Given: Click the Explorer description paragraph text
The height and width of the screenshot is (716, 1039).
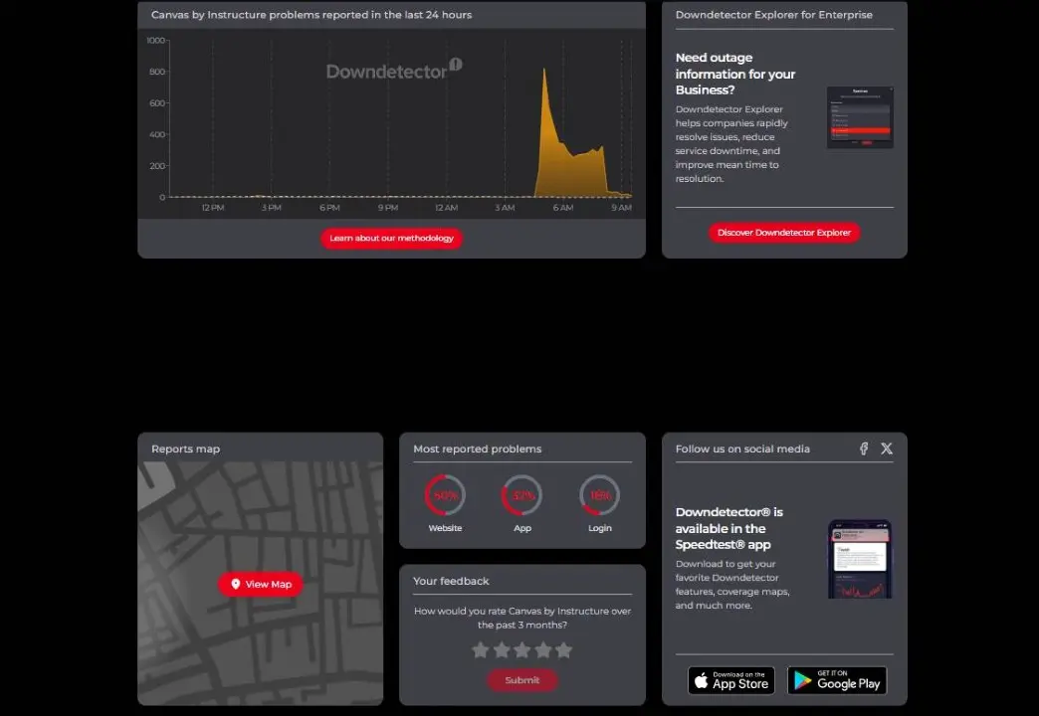Looking at the screenshot, I should pyautogui.click(x=731, y=144).
